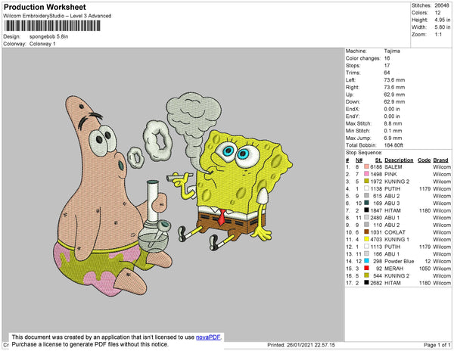Click the Stop Sequence label
454x351 pixels.
(x=364, y=153)
